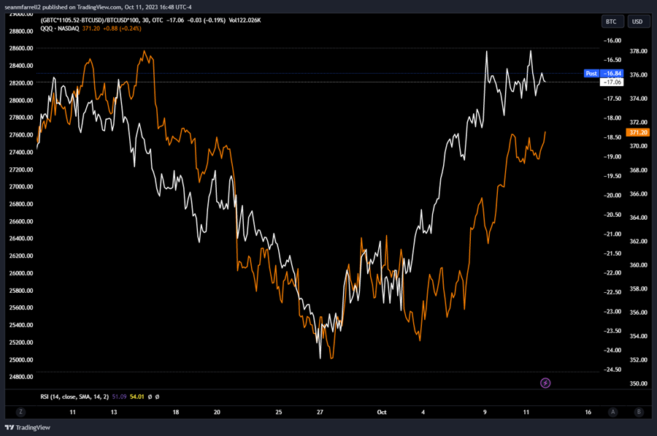Click the 28600.00 left axis price
This screenshot has width=657, height=436.
click(x=21, y=48)
